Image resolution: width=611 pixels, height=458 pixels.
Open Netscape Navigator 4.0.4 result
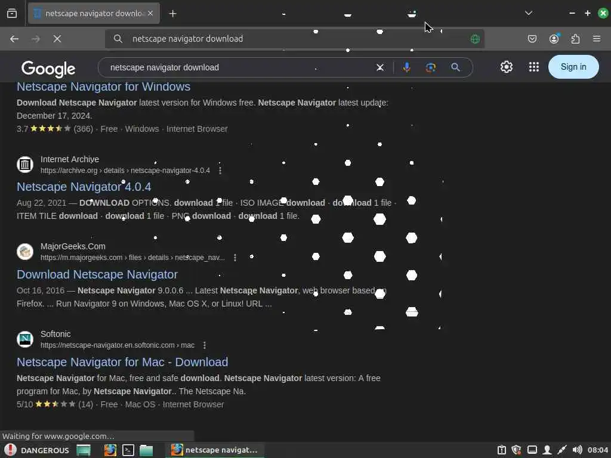84,187
